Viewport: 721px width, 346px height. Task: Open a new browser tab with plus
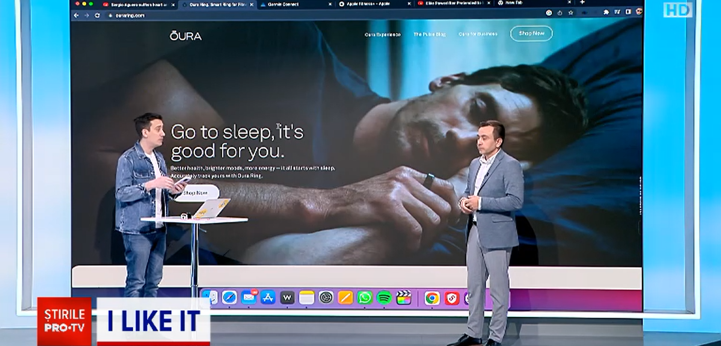pos(582,3)
